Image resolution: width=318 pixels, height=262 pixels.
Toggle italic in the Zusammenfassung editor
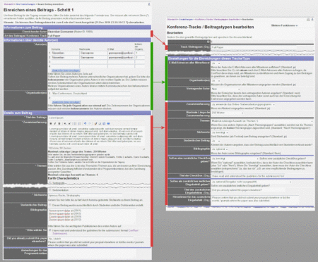(x=55, y=123)
